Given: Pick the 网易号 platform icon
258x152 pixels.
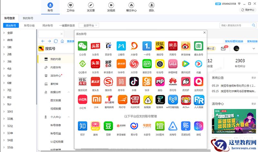Looking at the screenshot, I should 173,46.
